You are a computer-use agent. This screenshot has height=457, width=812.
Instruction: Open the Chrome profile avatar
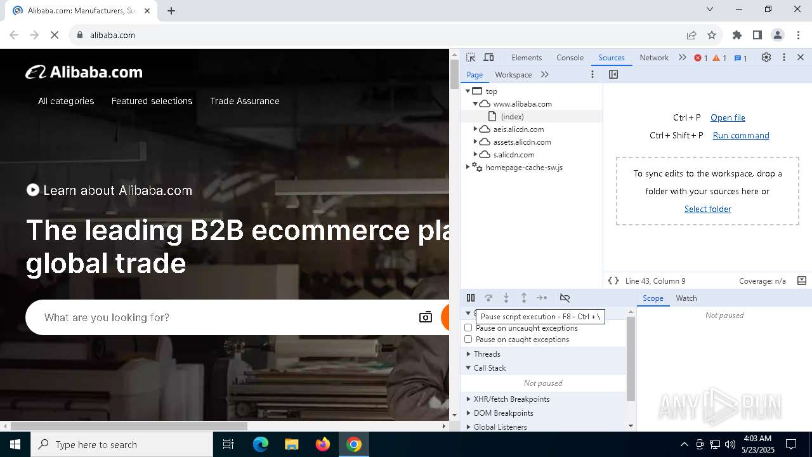(x=778, y=35)
